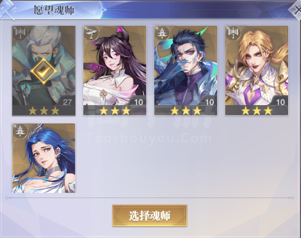301x238 pixels.
Task: Click the bird emblem on the cat-eared girl card
Action: point(91,33)
